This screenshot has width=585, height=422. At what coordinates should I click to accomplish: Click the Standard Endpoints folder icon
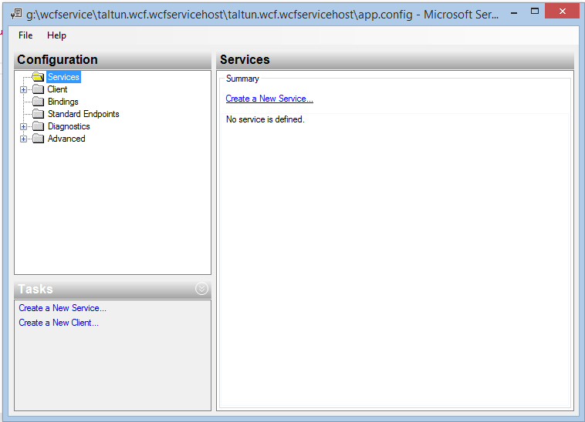pyautogui.click(x=38, y=114)
